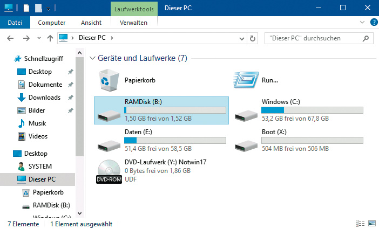This screenshot has width=379, height=229.
Task: Expand the ribbon with chevron
Action: [362, 22]
